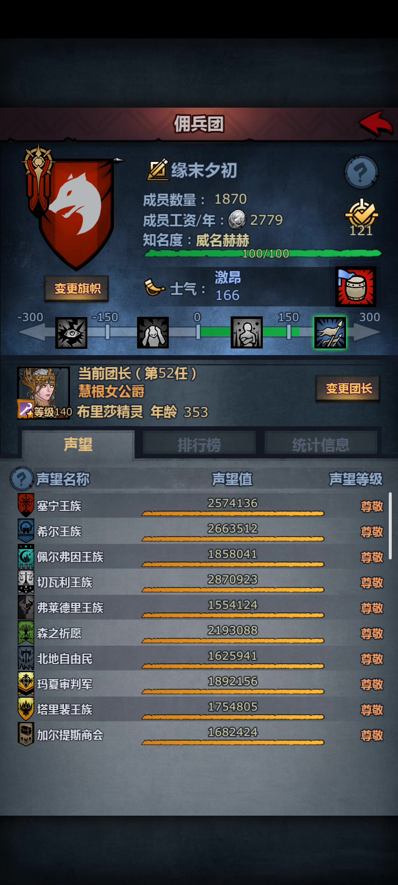Tap the leader portrait thumbnail
Viewport: 398px width, 885px height.
(x=43, y=393)
